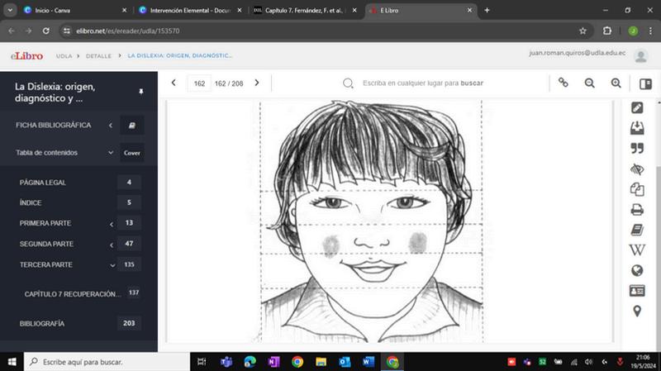Open the BIBLIOGRAFÍA section
This screenshot has width=661, height=371.
(43, 323)
